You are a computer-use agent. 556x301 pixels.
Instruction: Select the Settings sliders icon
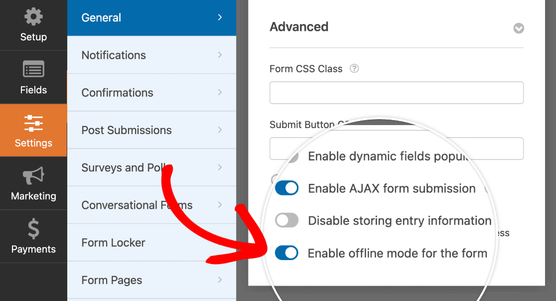point(33,123)
